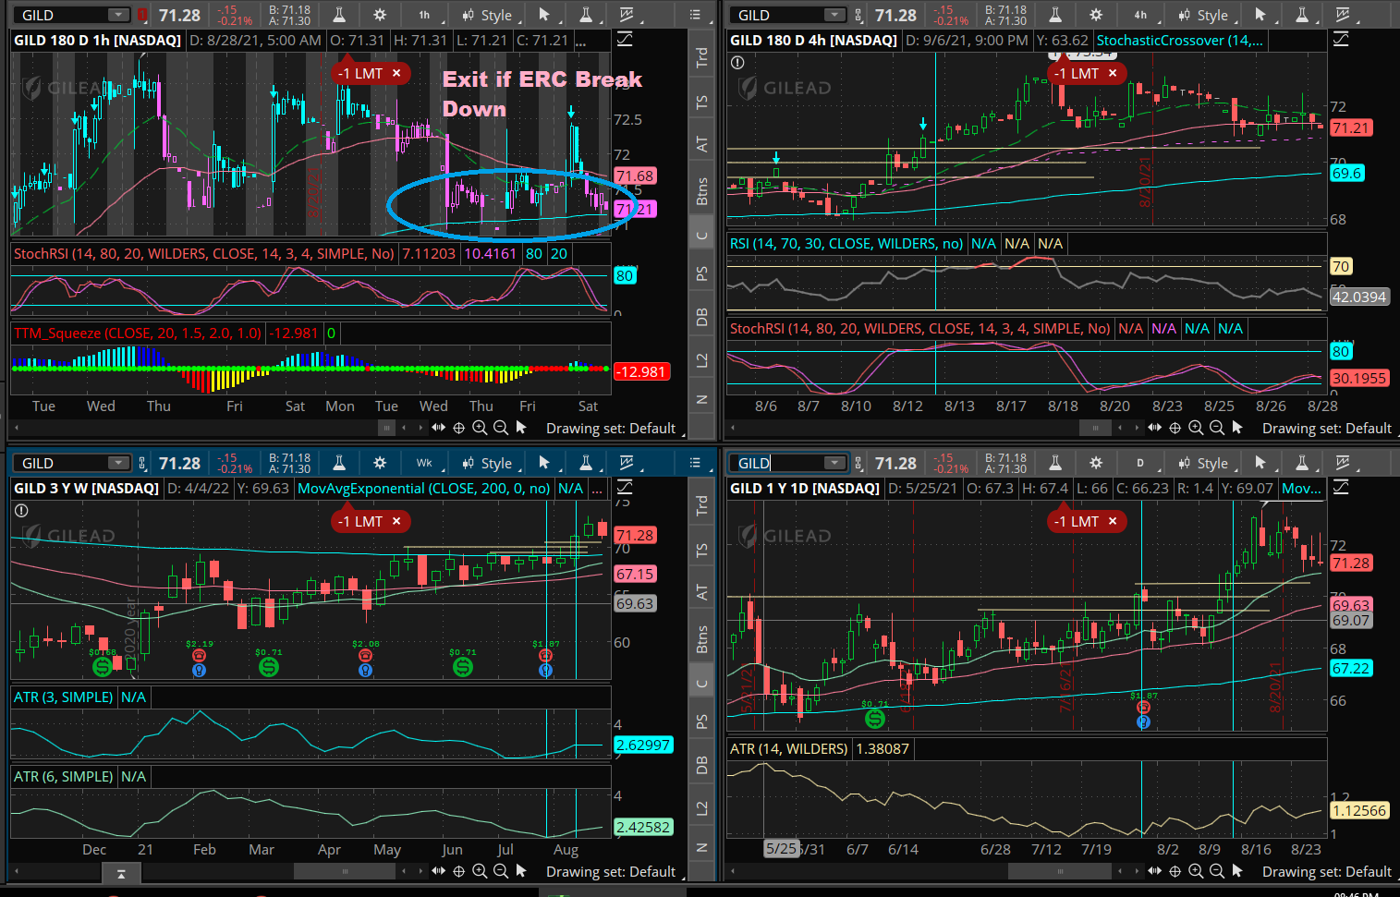Click scroll thumb under daily chart

(1060, 871)
